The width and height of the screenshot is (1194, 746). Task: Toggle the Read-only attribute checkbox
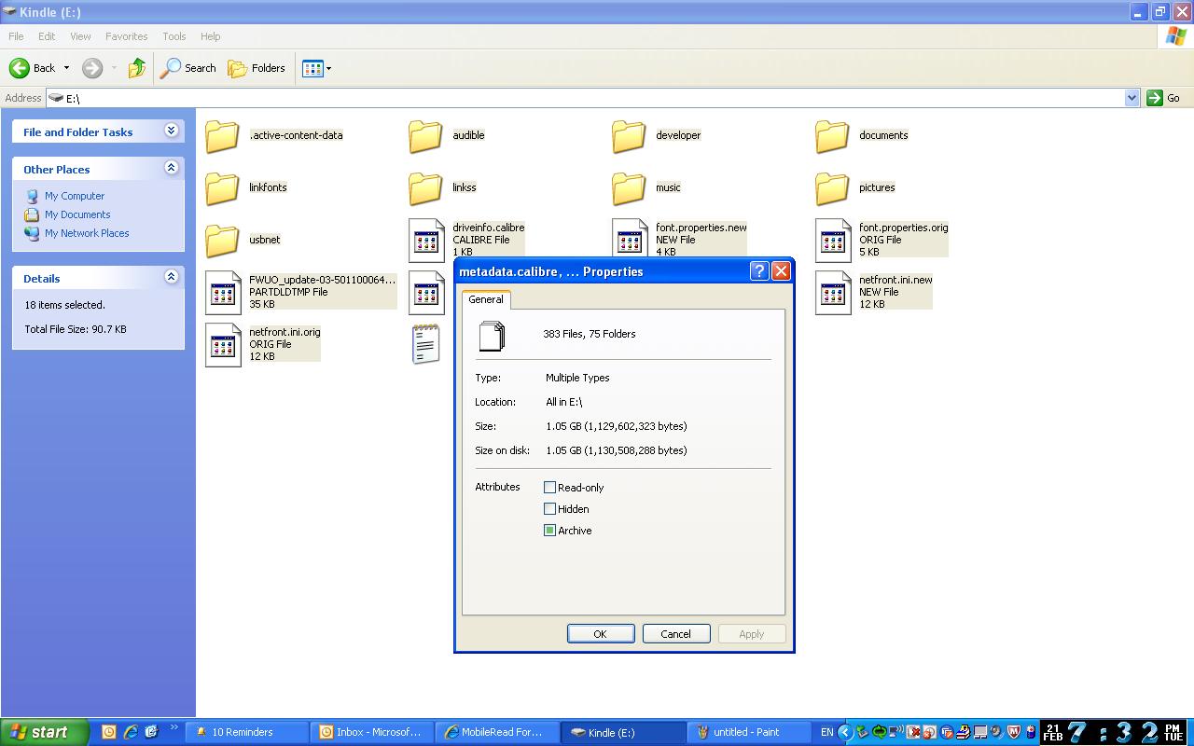549,488
